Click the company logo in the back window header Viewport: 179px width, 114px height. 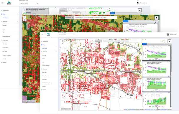[x=9, y=3]
